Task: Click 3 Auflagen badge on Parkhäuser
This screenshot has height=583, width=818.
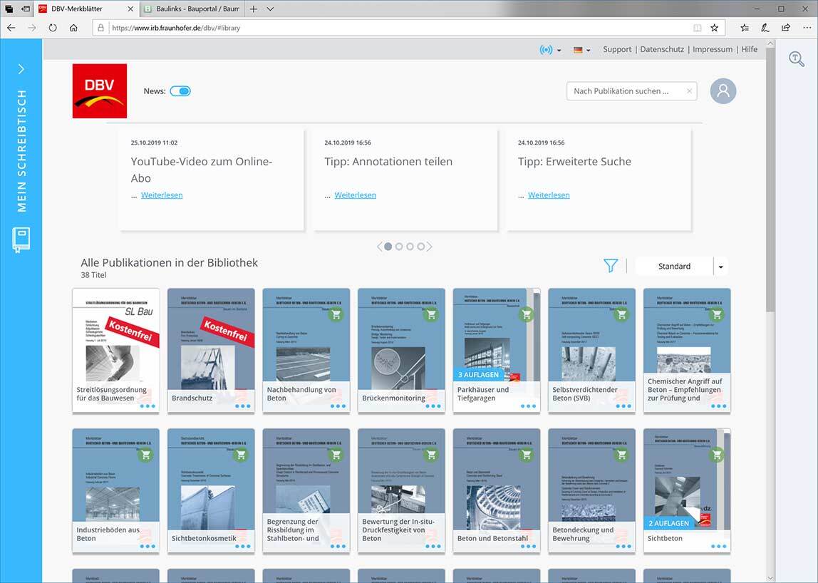Action: coord(478,375)
